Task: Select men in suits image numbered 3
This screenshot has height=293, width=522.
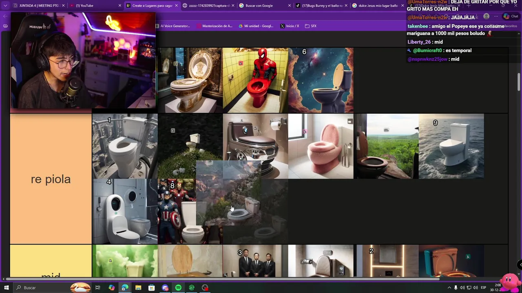Action: pos(255,261)
